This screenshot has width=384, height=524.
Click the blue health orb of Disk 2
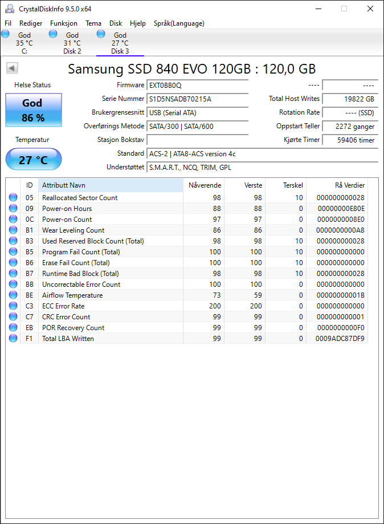(x=53, y=34)
